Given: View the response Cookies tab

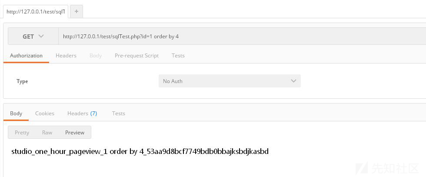Looking at the screenshot, I should pos(44,114).
